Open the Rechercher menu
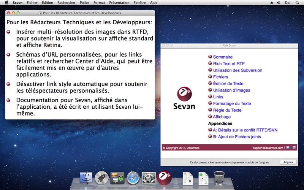 pos(66,3)
